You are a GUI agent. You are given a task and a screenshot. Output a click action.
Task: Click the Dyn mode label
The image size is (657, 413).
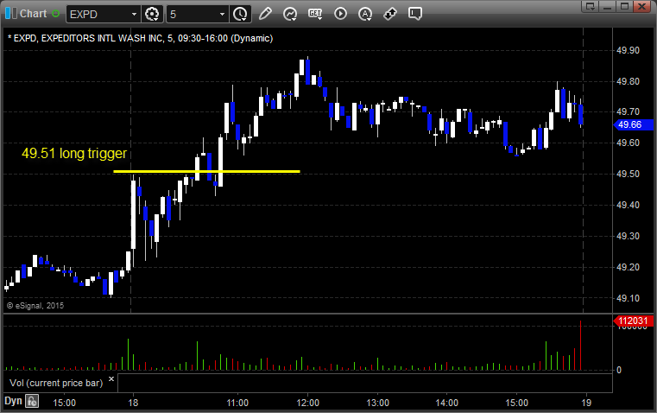click(x=13, y=401)
